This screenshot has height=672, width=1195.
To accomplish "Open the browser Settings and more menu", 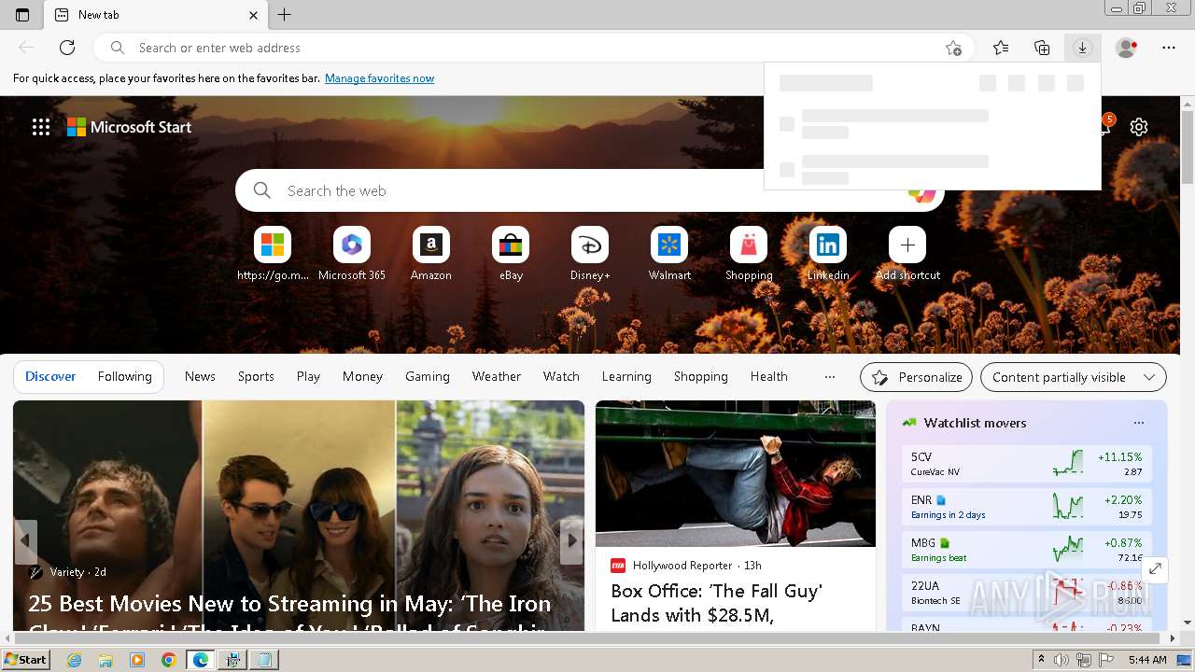I will (x=1169, y=48).
